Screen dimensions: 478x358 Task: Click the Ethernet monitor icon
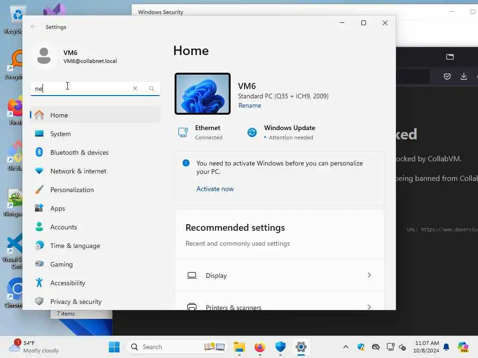[x=183, y=132]
